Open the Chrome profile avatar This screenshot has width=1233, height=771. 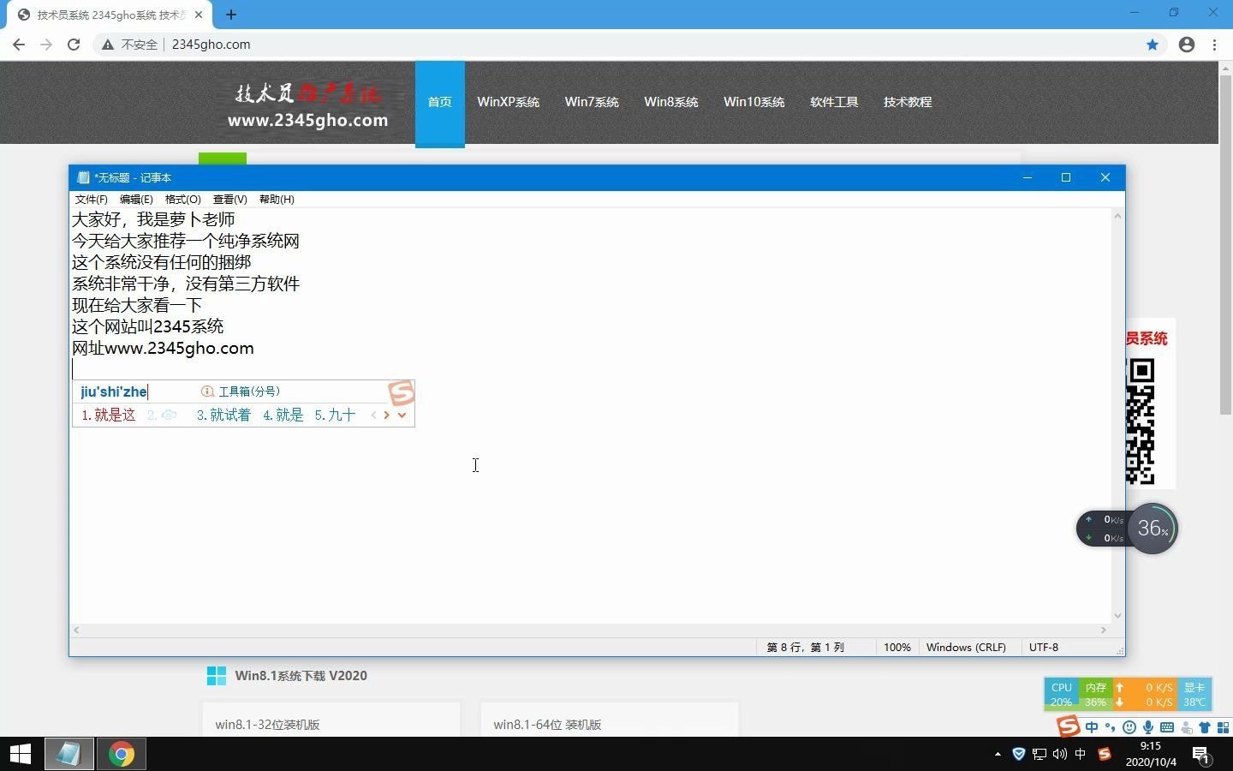point(1187,45)
